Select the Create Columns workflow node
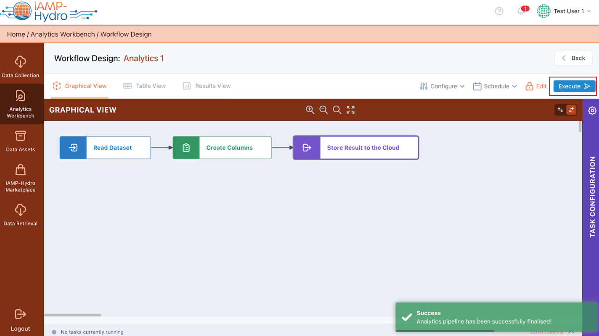Viewport: 599px width, 336px height. [222, 148]
